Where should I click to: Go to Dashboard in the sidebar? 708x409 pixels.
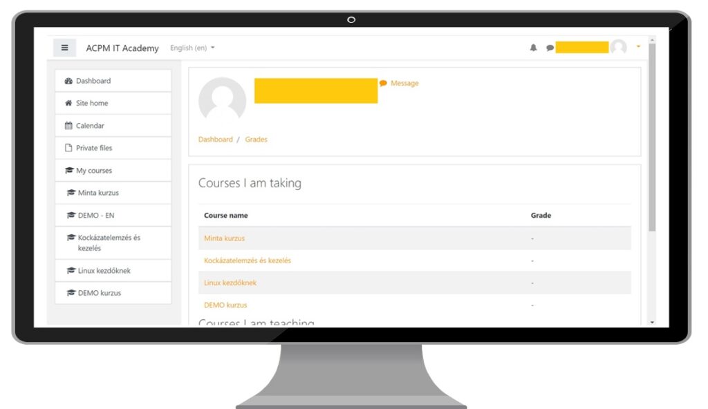click(93, 81)
